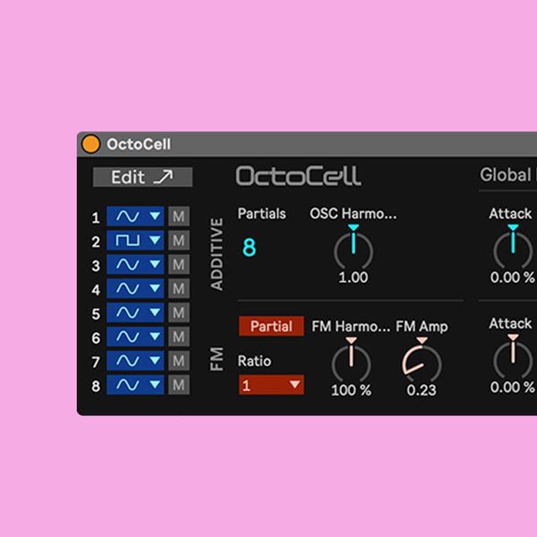The image size is (537, 537).
Task: Click the FM section Attack knob
Action: click(513, 361)
